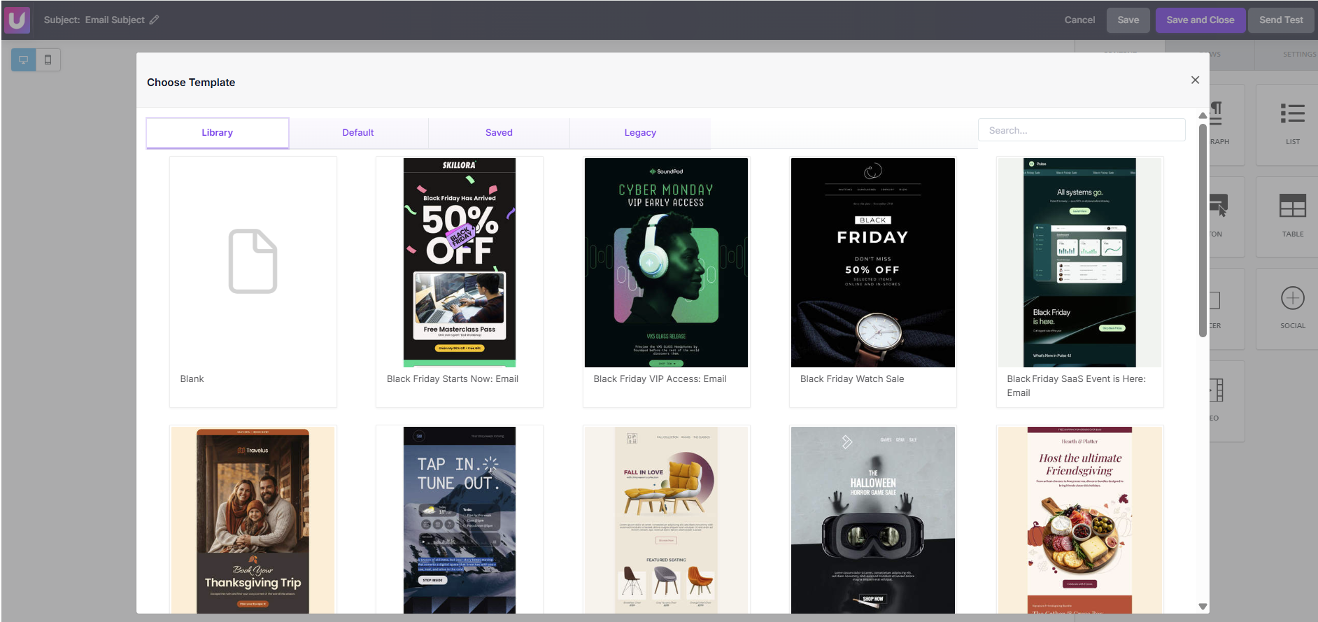The image size is (1318, 622).
Task: Choose Black Friday Watch Sale template
Action: [x=873, y=282]
